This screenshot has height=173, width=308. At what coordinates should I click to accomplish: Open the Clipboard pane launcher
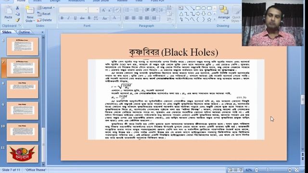point(20,25)
